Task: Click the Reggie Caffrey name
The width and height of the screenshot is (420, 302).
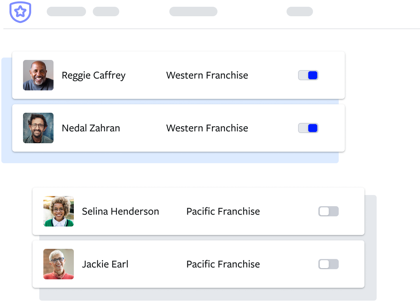Action: [93, 75]
